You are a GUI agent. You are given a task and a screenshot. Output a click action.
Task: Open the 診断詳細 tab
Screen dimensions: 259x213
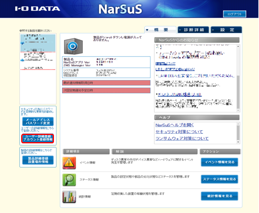point(193,30)
